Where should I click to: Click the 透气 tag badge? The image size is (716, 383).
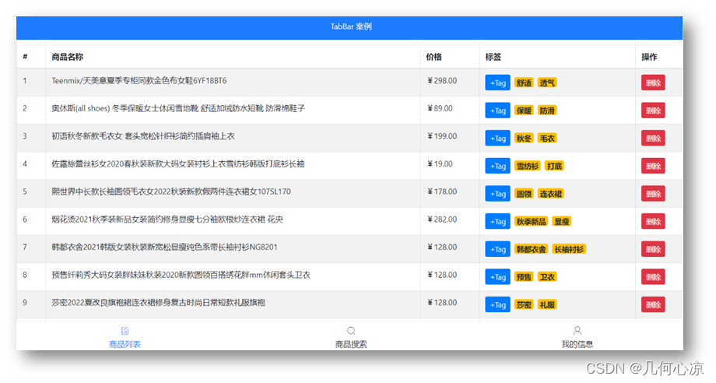point(547,83)
